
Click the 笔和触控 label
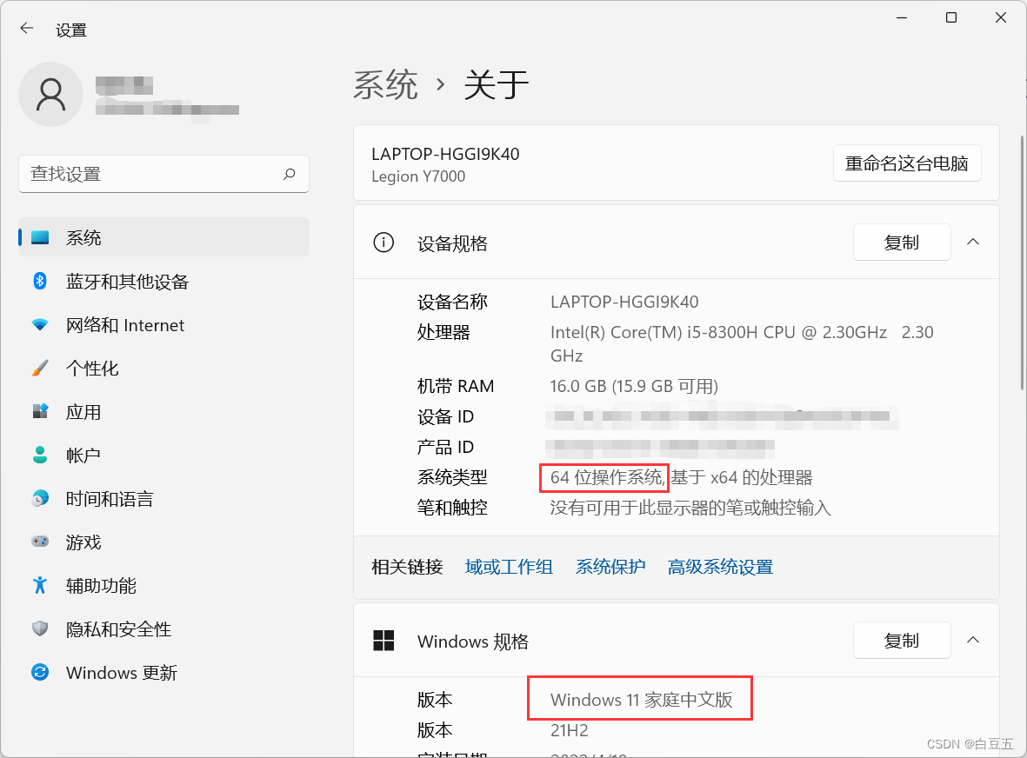click(452, 508)
